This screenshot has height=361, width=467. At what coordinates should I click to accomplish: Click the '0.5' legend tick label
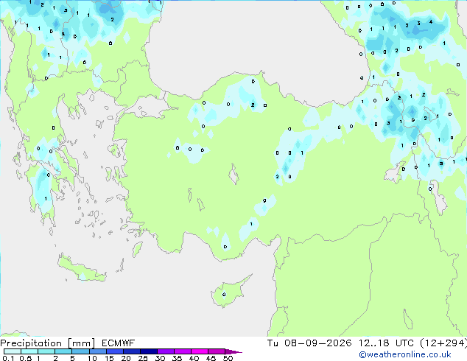click(x=26, y=358)
